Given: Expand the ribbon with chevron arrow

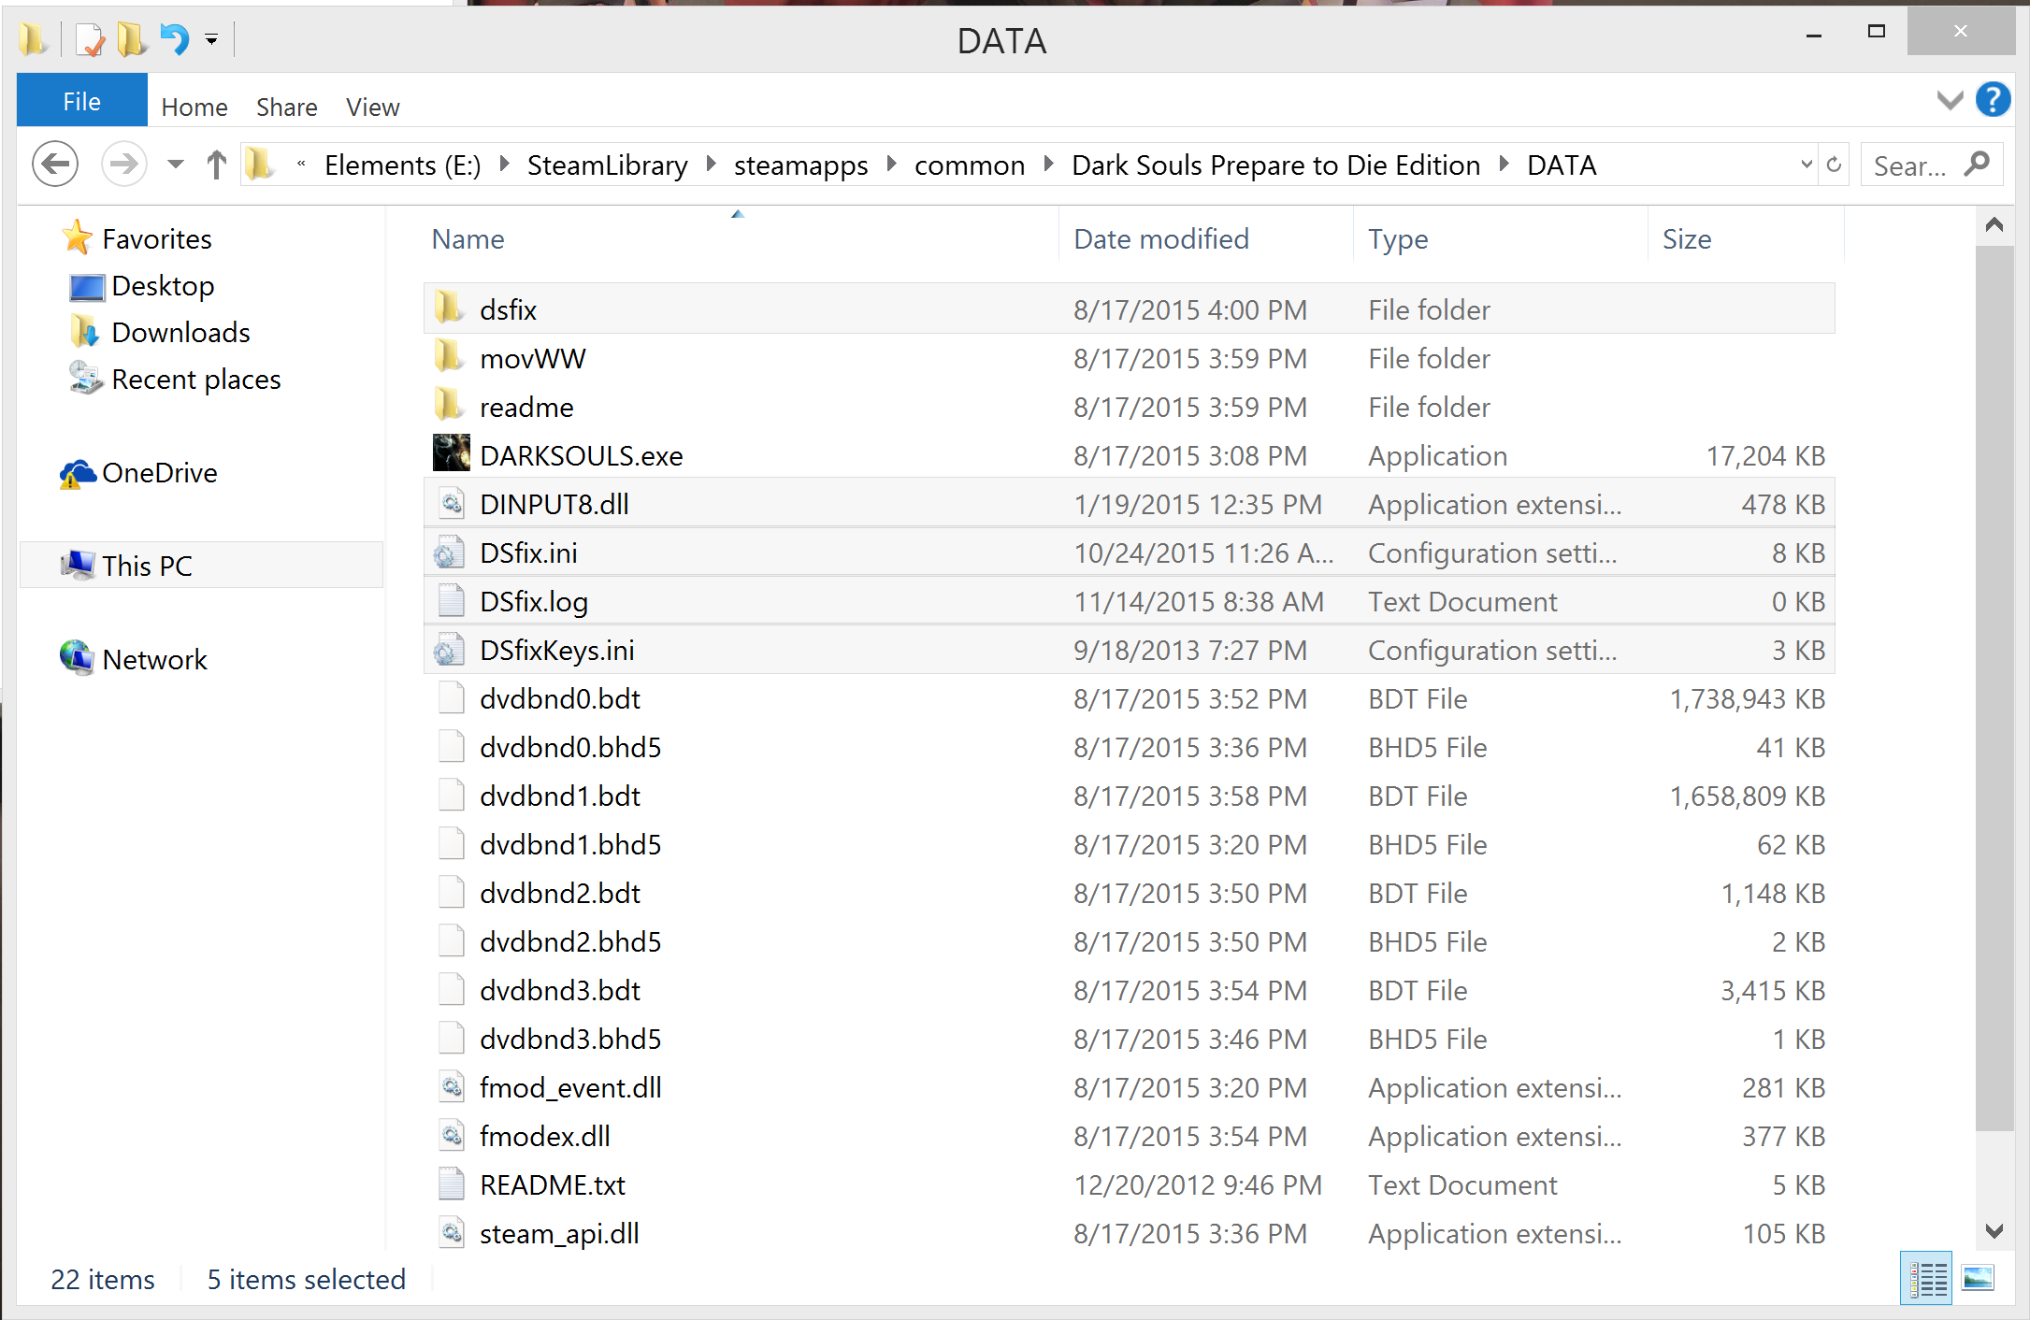Looking at the screenshot, I should click(x=1950, y=100).
